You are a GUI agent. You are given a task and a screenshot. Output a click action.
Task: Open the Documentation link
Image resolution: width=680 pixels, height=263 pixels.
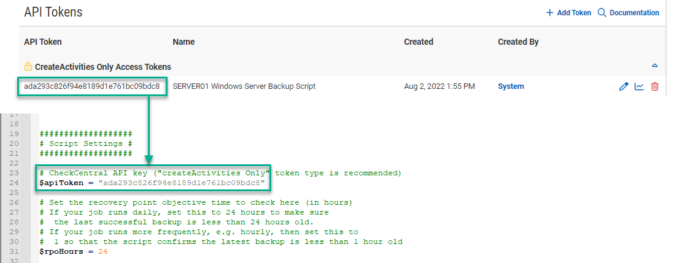point(635,13)
